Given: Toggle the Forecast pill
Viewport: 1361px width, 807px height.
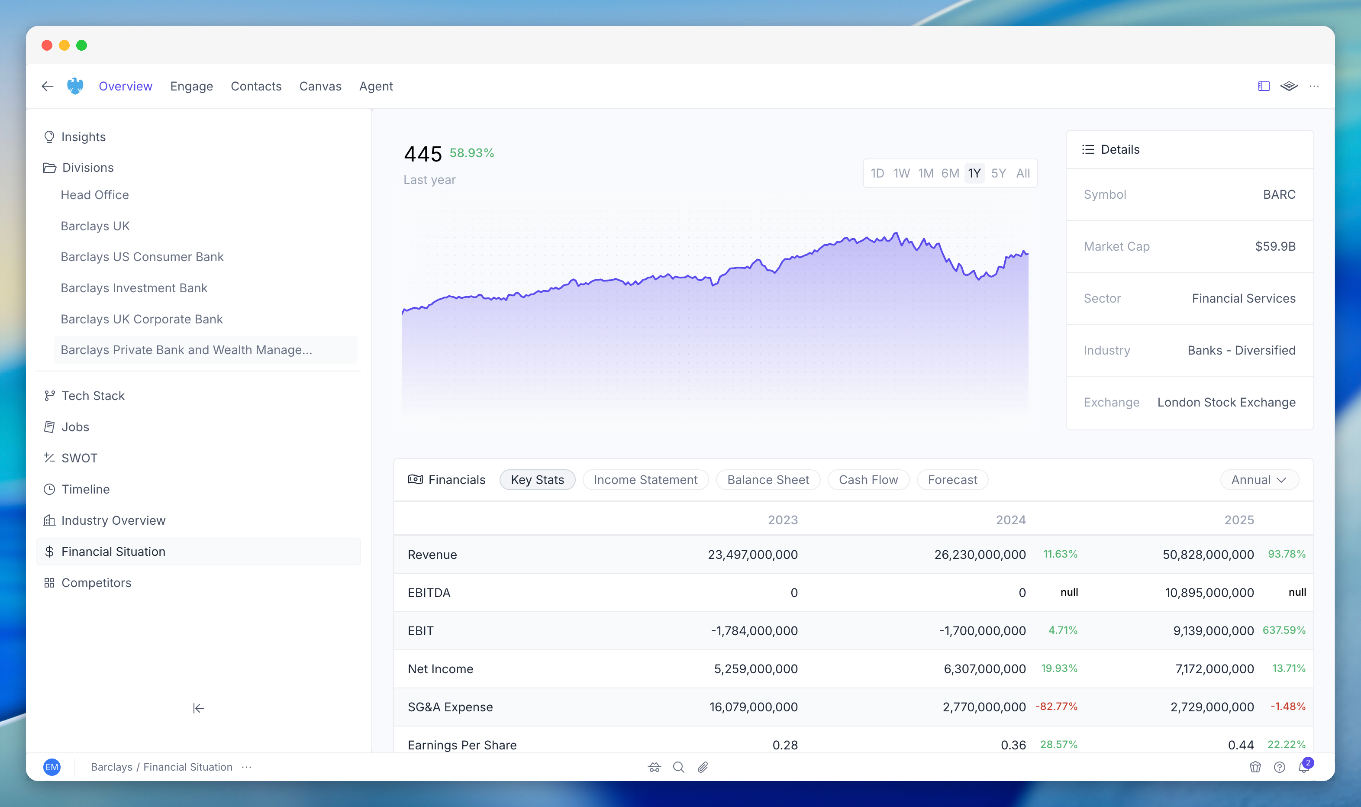Looking at the screenshot, I should [952, 480].
